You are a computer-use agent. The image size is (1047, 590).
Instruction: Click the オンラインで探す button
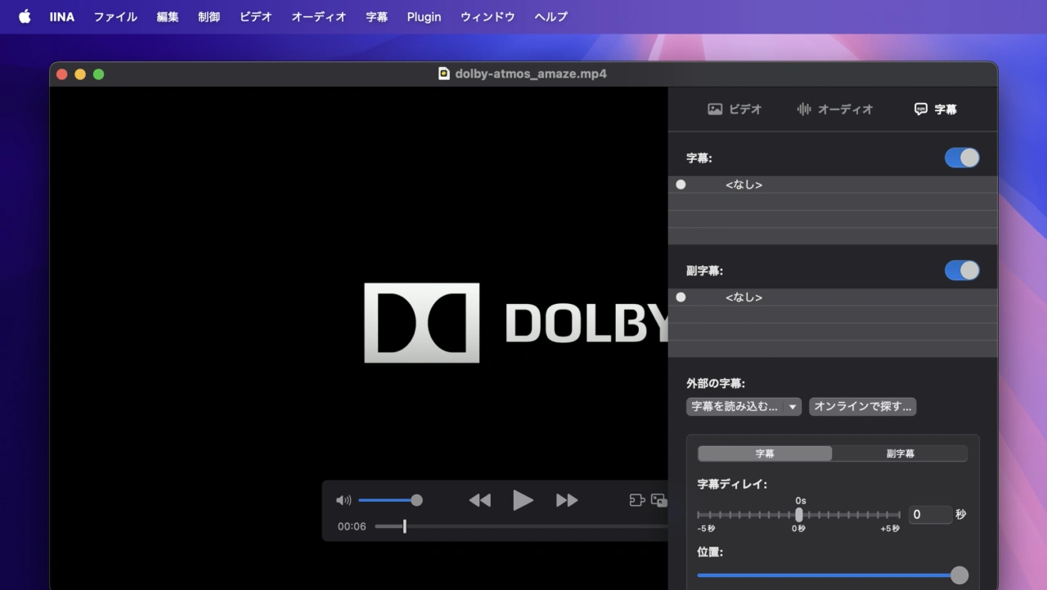862,407
